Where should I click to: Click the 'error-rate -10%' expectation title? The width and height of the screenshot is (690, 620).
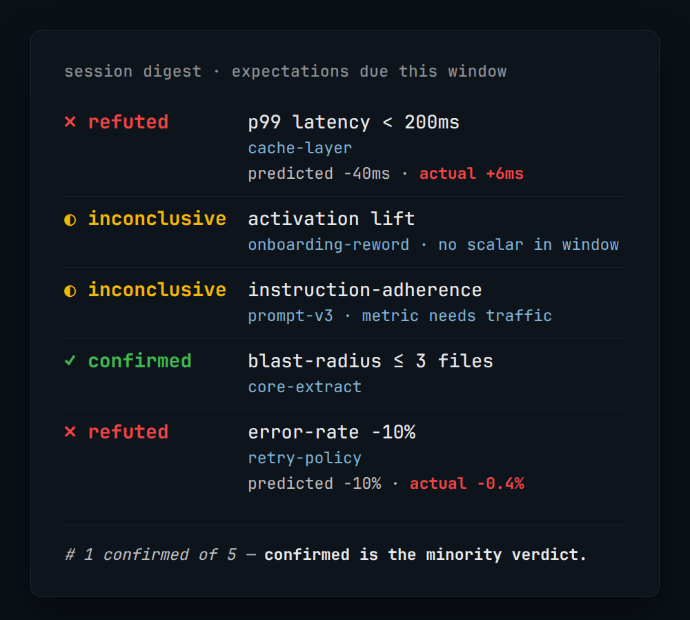pyautogui.click(x=332, y=432)
